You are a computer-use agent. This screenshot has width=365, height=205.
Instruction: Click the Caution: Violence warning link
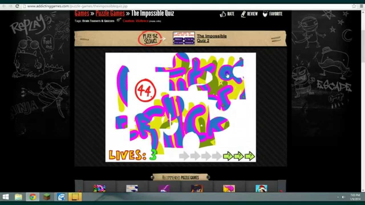tap(135, 21)
